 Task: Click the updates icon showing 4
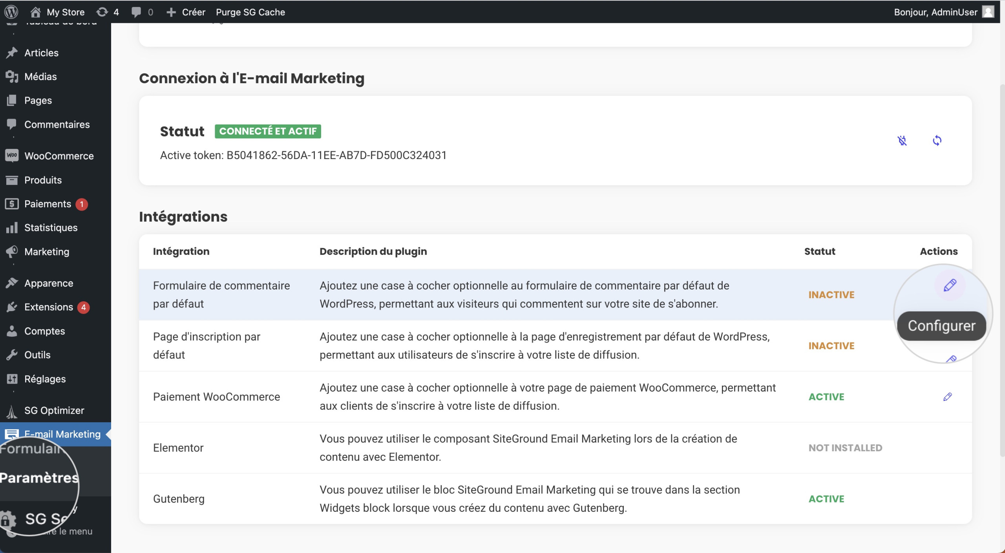[x=108, y=12]
